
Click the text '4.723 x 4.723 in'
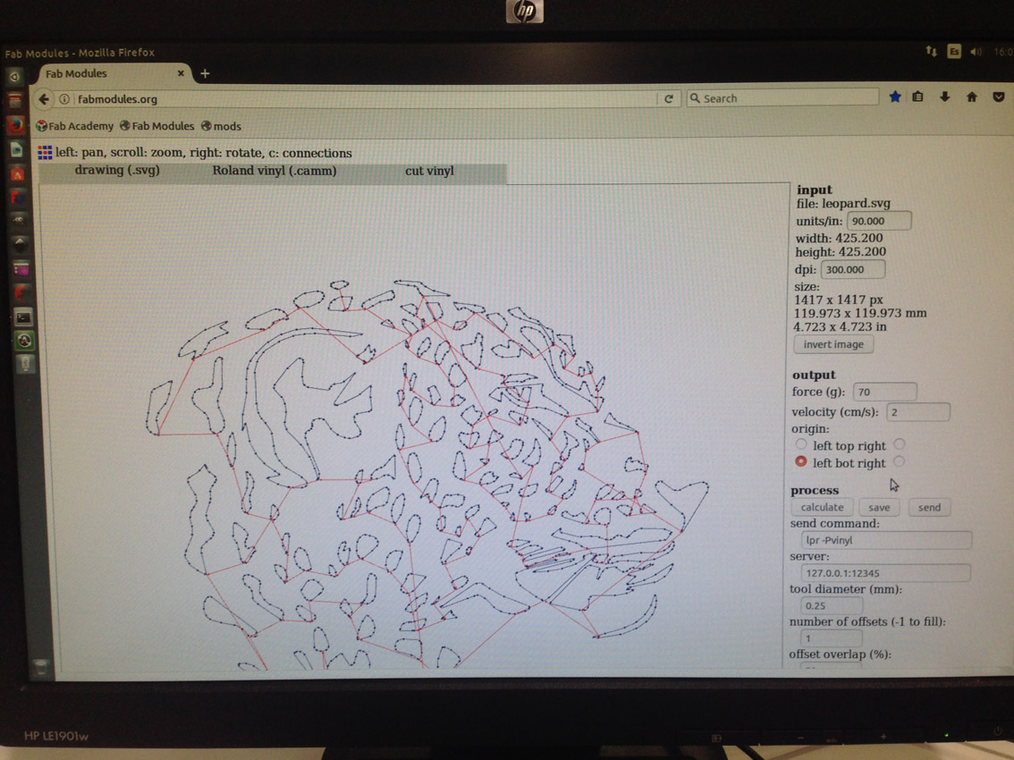pyautogui.click(x=840, y=326)
